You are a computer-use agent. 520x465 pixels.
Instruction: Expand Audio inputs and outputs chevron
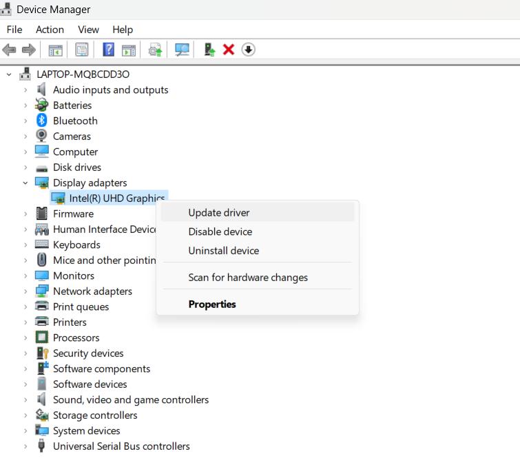25,90
